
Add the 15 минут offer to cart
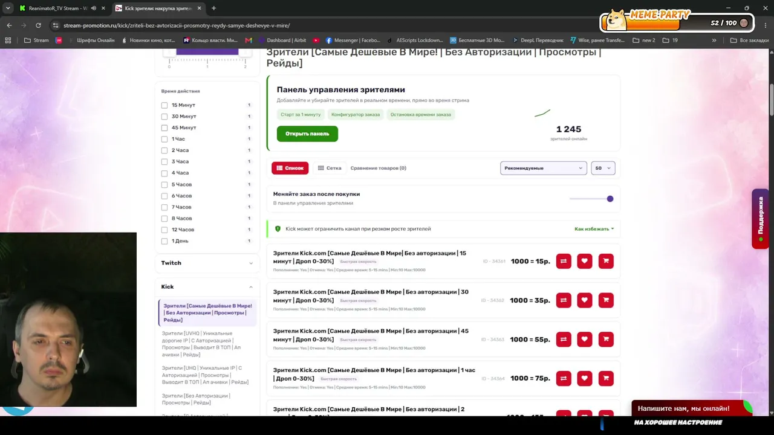(606, 261)
